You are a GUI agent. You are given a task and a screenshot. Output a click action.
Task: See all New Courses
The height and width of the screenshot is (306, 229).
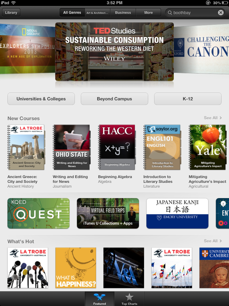pyautogui.click(x=213, y=118)
